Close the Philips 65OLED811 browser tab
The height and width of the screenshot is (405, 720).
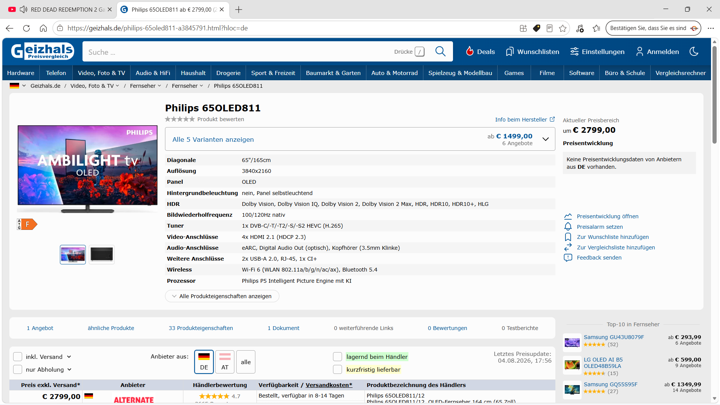pyautogui.click(x=222, y=9)
